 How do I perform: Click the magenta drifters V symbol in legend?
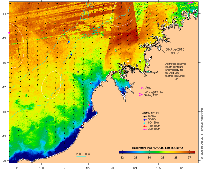click(141, 94)
